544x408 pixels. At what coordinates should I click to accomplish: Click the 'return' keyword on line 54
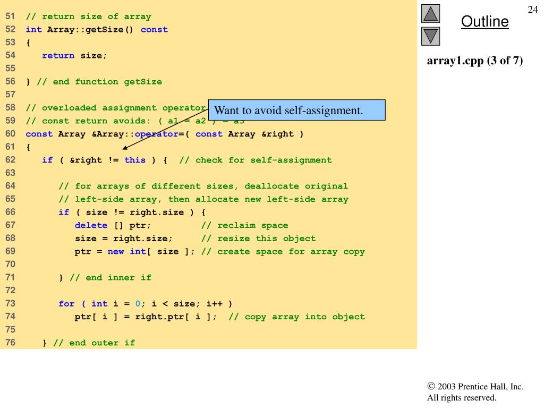click(x=58, y=56)
